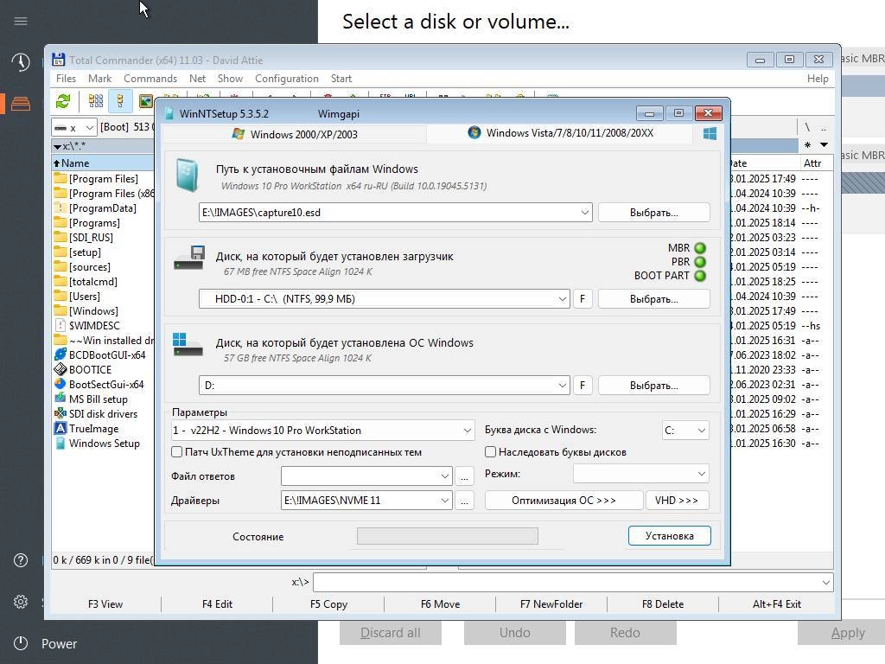Open the D: installation drive dropdown
885x664 pixels.
[x=562, y=385]
